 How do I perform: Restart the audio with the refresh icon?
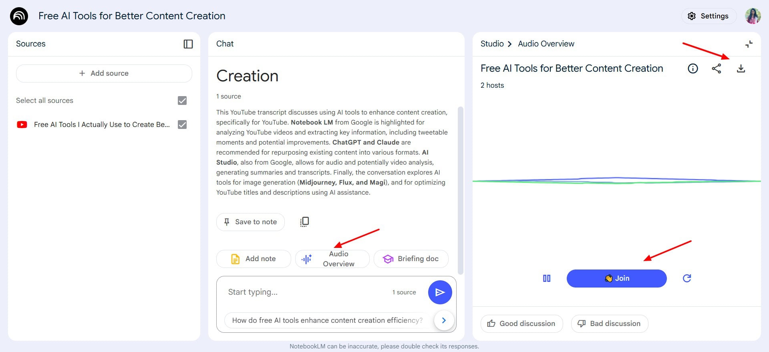pyautogui.click(x=686, y=278)
